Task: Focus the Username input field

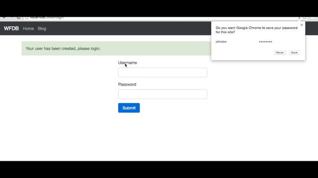Action: (x=162, y=73)
